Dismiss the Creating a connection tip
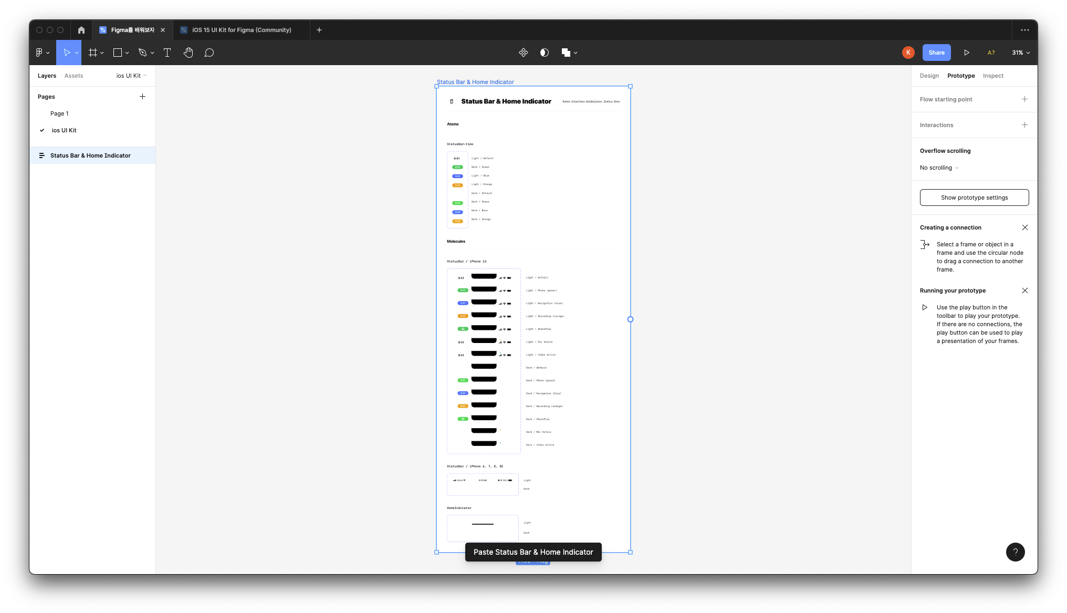This screenshot has width=1067, height=613. [1024, 227]
